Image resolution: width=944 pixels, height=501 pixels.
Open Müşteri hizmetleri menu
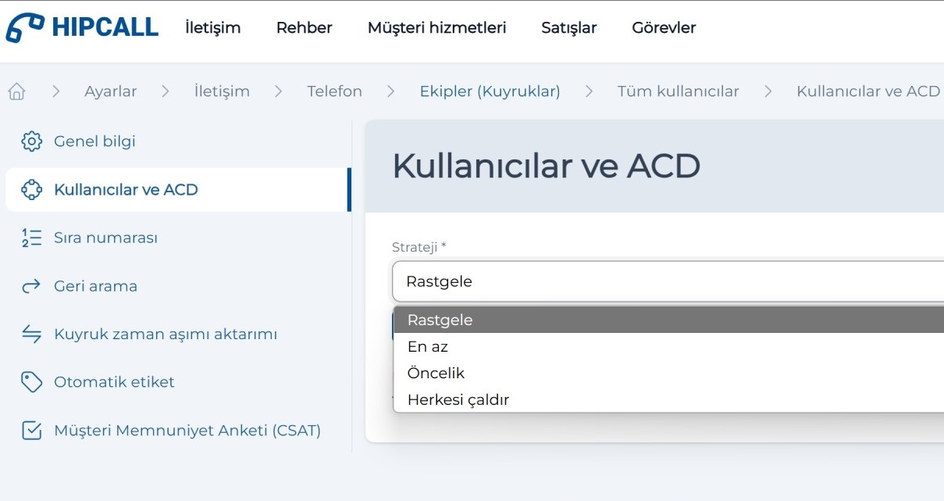(436, 28)
